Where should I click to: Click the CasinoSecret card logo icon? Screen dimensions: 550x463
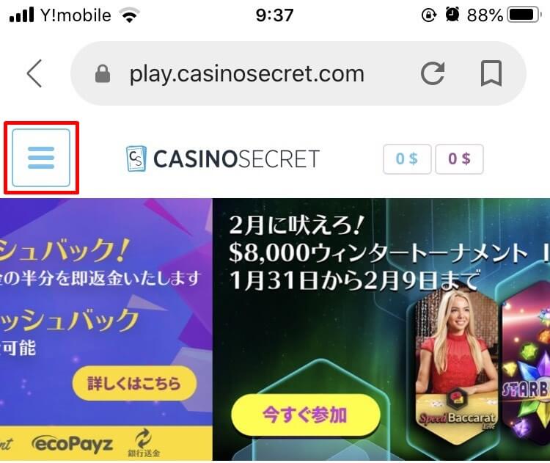[136, 158]
